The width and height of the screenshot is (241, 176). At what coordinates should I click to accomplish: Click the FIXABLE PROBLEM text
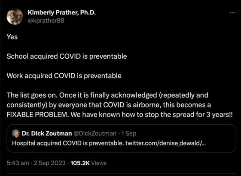point(38,115)
